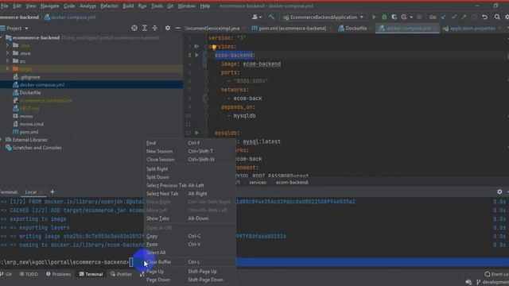Choose Paste in the context menu

tap(190, 245)
